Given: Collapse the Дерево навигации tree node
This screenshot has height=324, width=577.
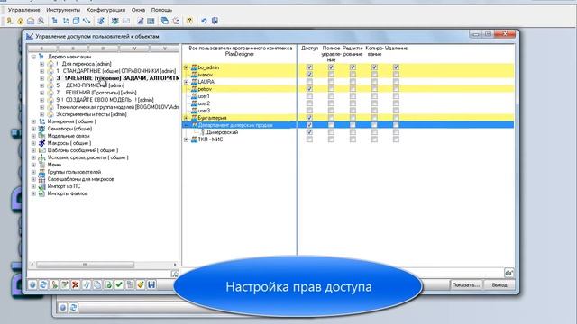Looking at the screenshot, I should click(x=33, y=57).
